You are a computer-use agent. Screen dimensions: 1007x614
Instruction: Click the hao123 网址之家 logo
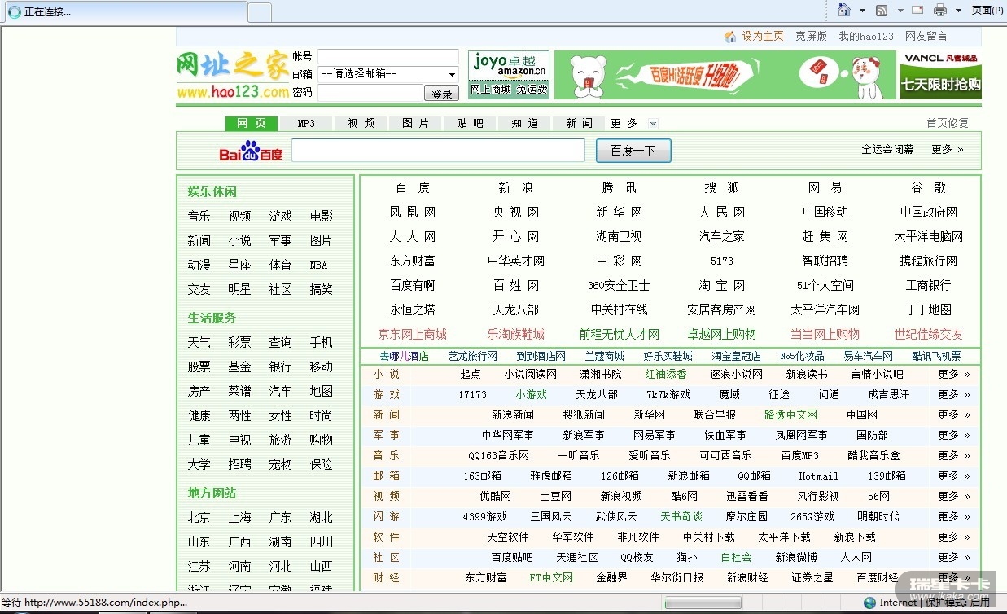coord(233,75)
